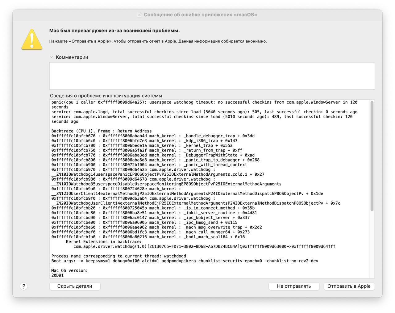Click the '_ipc_kobject_server + 0x337' line

151,218
